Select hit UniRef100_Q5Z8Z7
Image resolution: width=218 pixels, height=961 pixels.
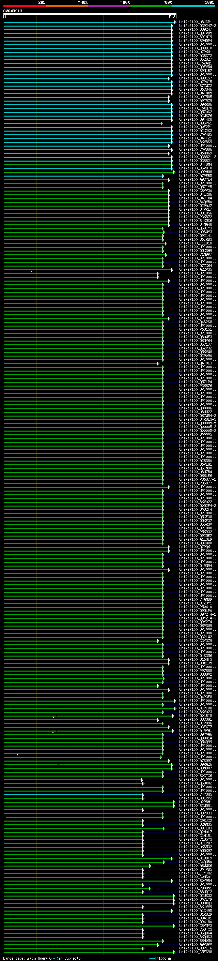pos(195,59)
